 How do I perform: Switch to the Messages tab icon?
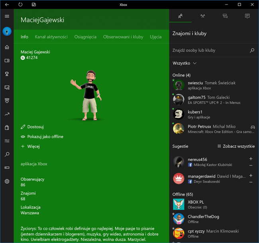coord(225,16)
